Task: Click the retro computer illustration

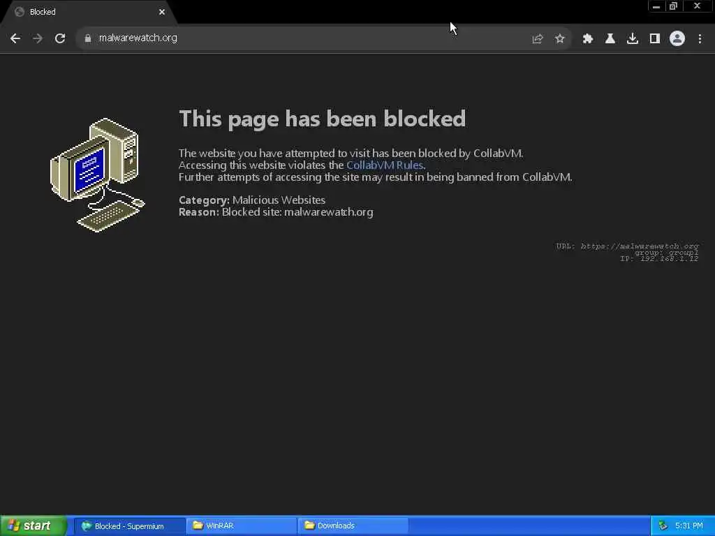Action: (x=98, y=175)
